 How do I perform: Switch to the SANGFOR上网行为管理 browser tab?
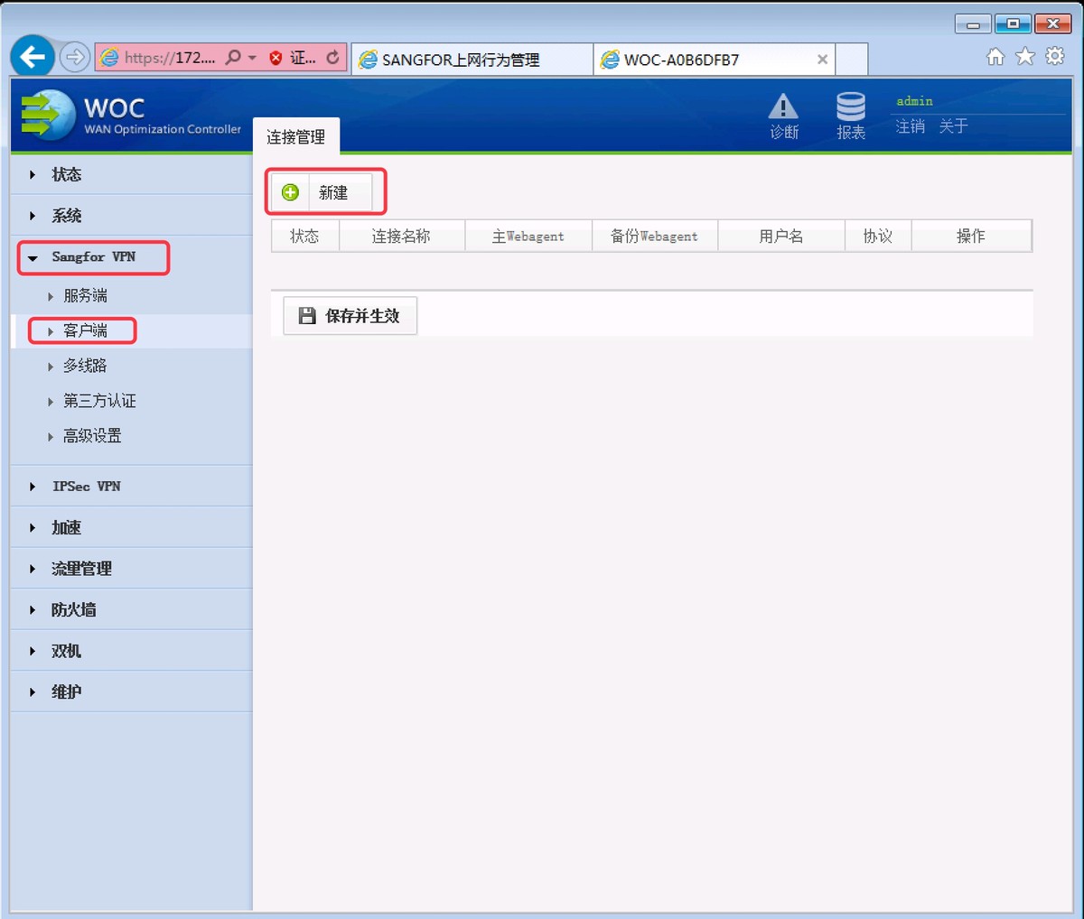click(470, 58)
